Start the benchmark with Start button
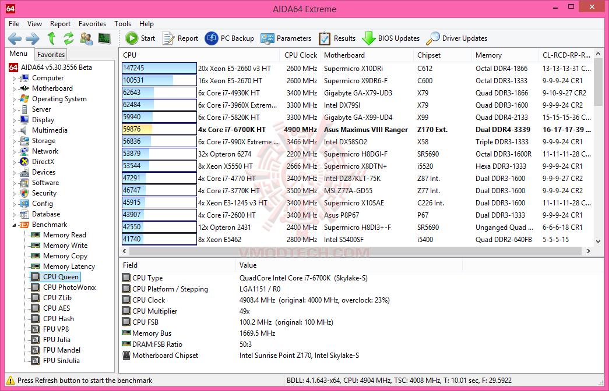The image size is (609, 391). 140,38
